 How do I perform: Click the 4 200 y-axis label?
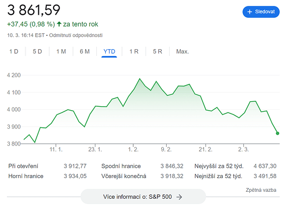point(14,75)
